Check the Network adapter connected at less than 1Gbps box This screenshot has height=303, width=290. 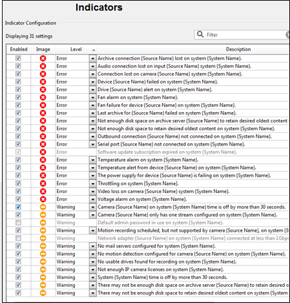18,238
